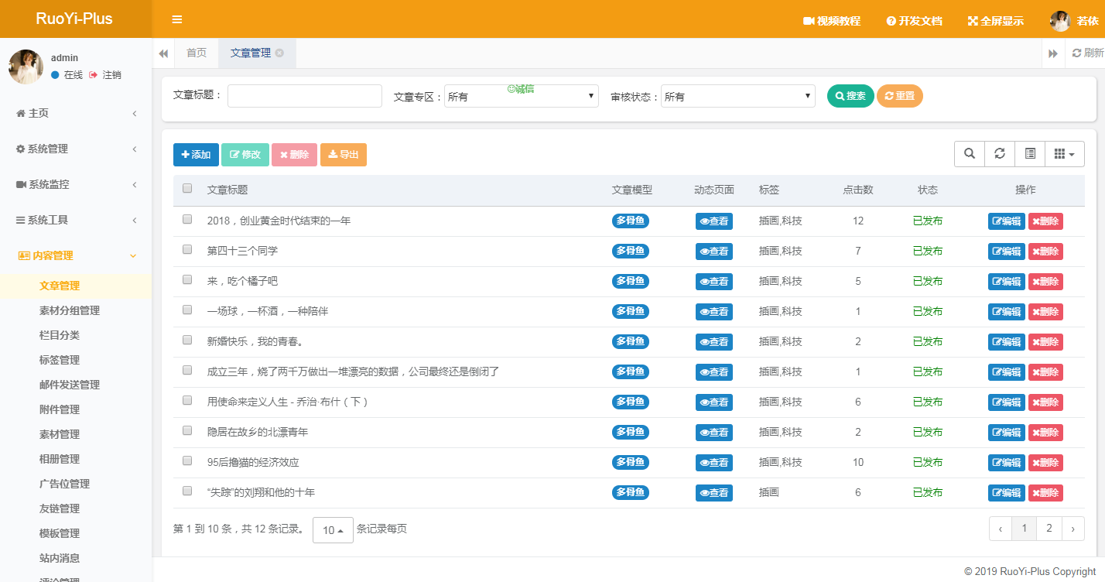Open 文章管理 in the sidebar
Viewport: 1105px width, 582px height.
[76, 286]
